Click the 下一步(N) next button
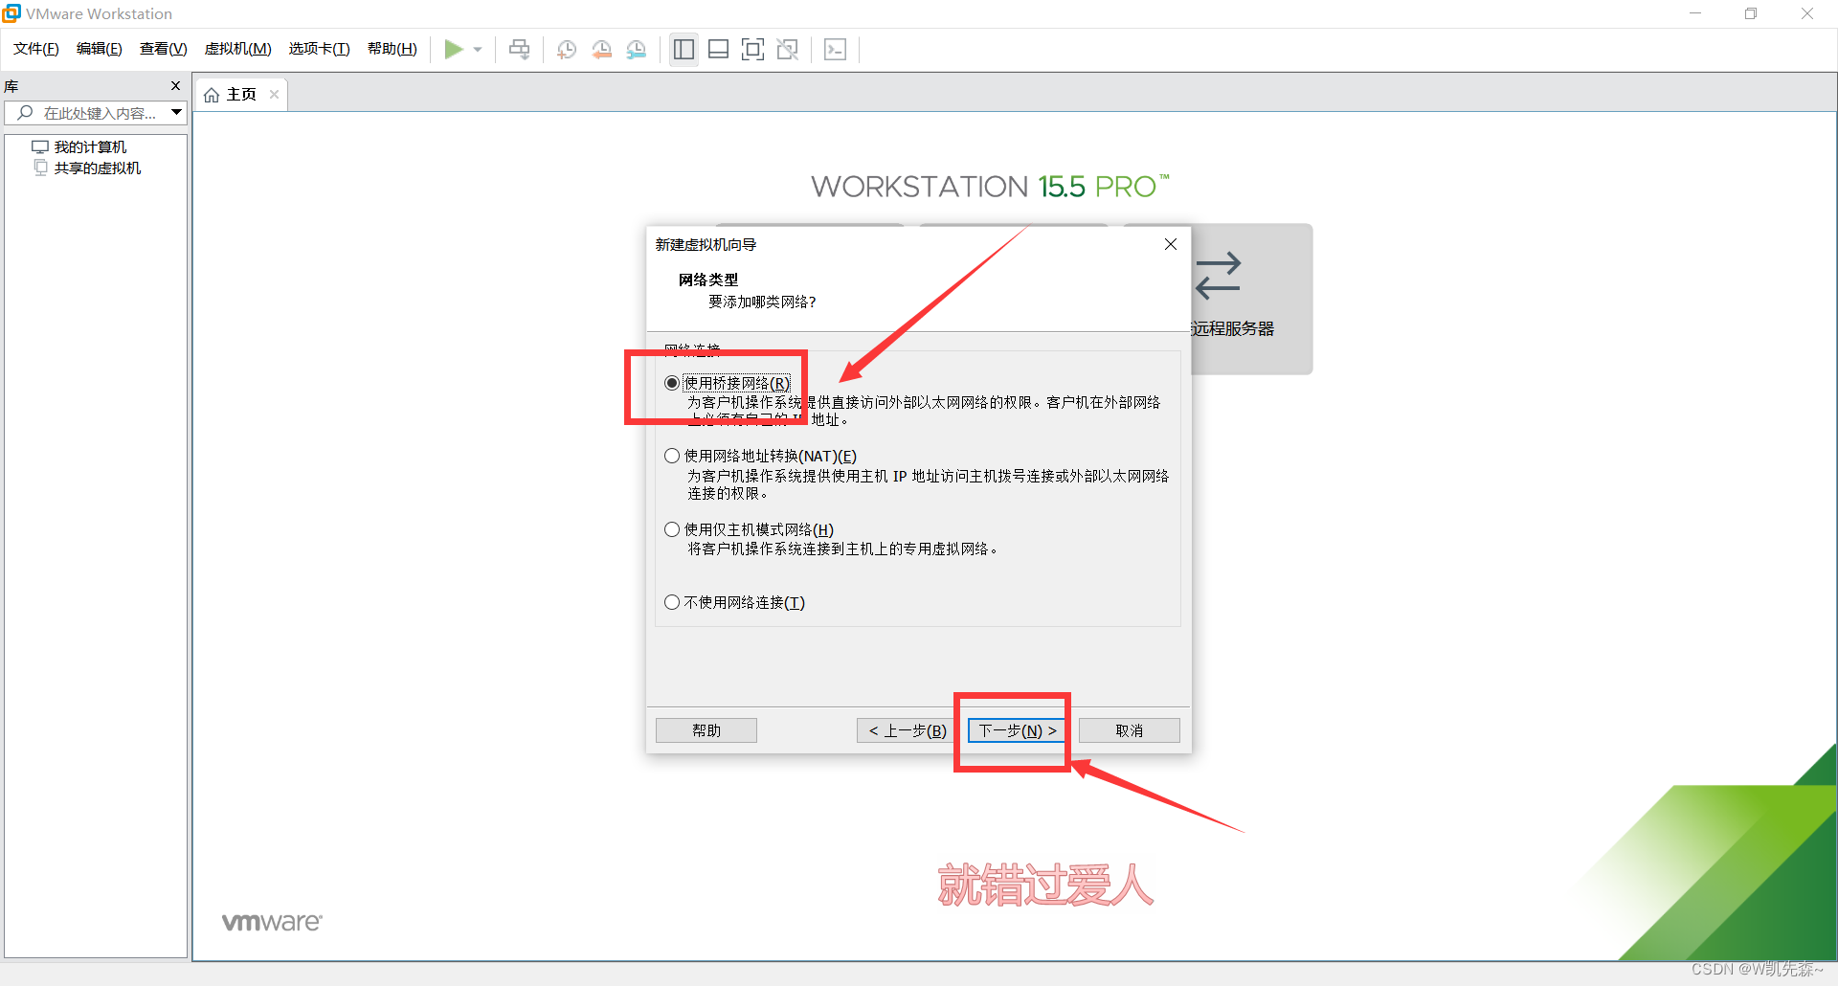 [1018, 730]
